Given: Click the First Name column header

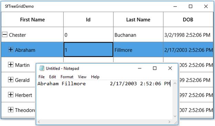Looking at the screenshot, I should (x=32, y=20).
